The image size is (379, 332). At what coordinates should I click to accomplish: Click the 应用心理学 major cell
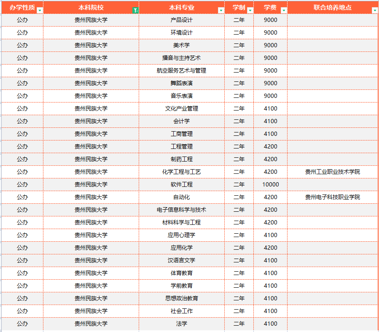(182, 235)
